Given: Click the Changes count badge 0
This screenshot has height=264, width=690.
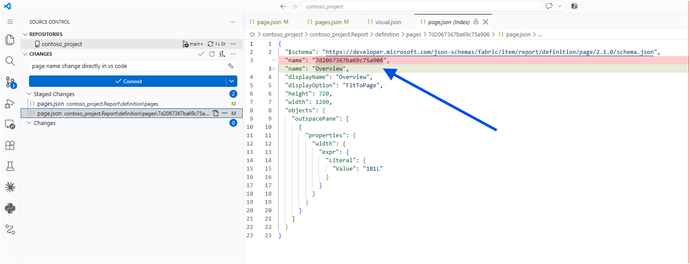Looking at the screenshot, I should click(x=233, y=123).
